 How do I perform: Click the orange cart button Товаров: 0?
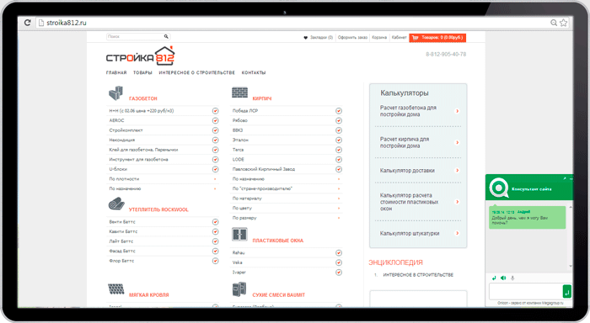click(x=437, y=38)
